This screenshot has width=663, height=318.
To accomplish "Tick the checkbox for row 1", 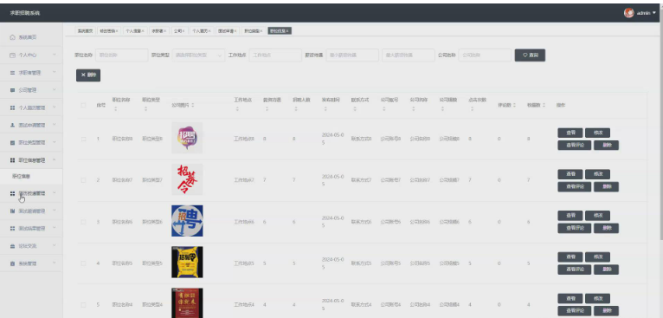I will pyautogui.click(x=83, y=139).
